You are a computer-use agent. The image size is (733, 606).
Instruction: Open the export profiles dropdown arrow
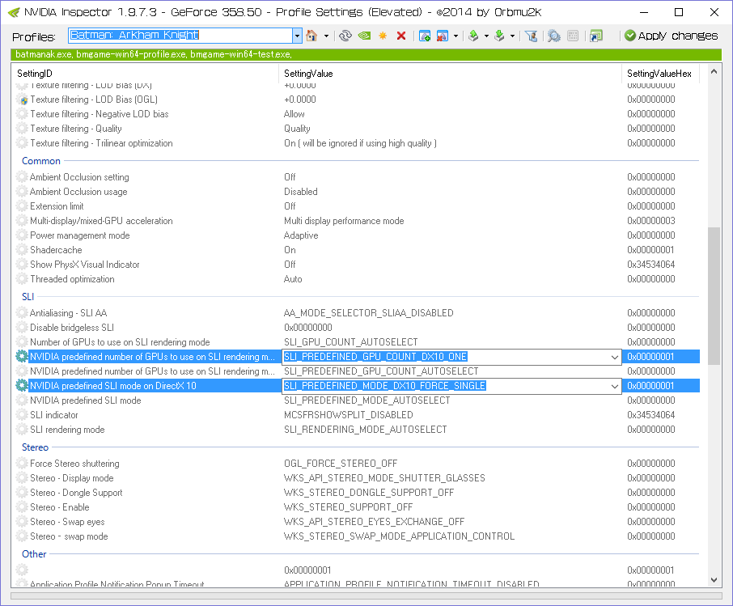coord(486,36)
